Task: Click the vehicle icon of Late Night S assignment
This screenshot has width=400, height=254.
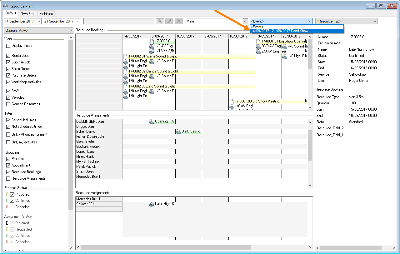Action: coord(152,204)
